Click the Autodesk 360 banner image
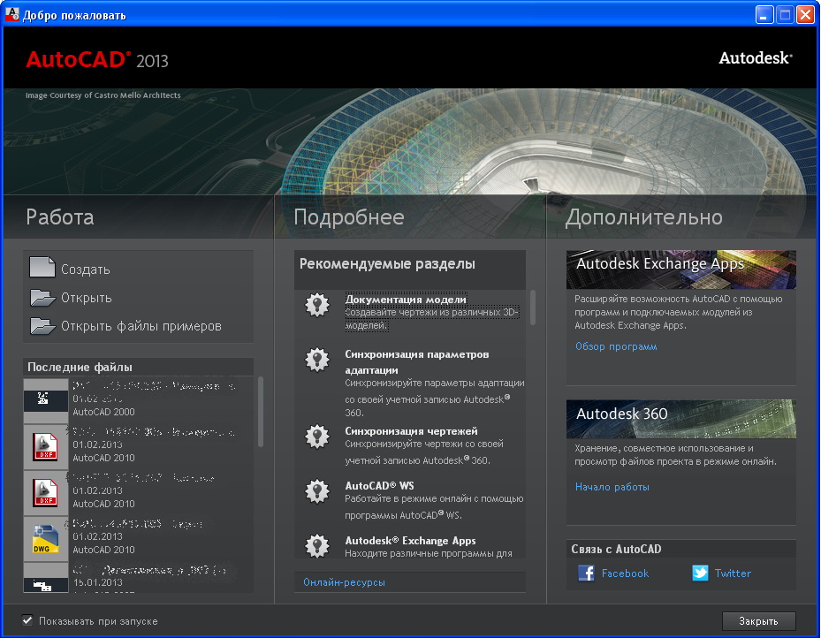Viewport: 821px width, 638px height. pos(681,419)
